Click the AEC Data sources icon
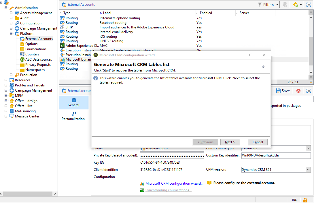Screen dimensions: 314x203 tap(22, 59)
